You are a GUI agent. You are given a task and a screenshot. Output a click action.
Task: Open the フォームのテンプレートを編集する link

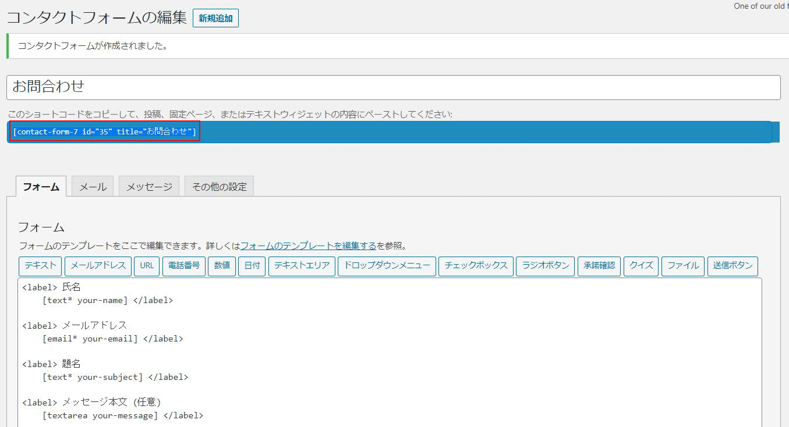[x=308, y=245]
